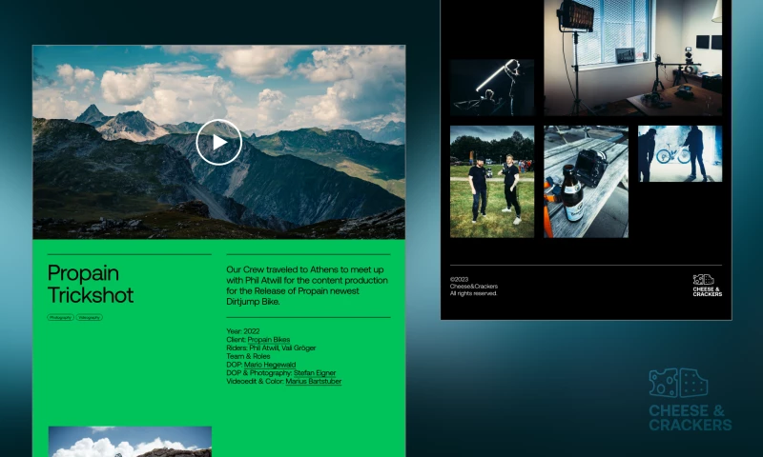Open the Mario Hegewald link

pos(270,365)
